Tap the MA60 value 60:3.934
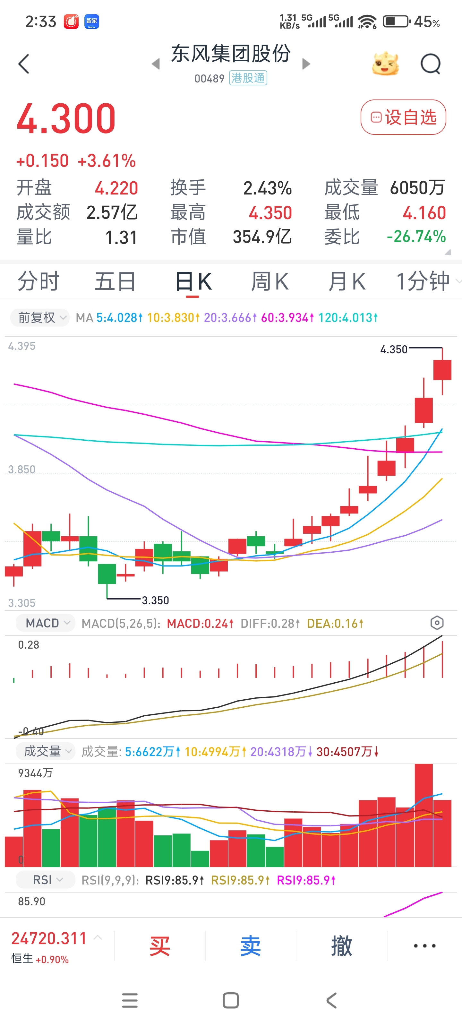This screenshot has height=1027, width=462. [287, 318]
